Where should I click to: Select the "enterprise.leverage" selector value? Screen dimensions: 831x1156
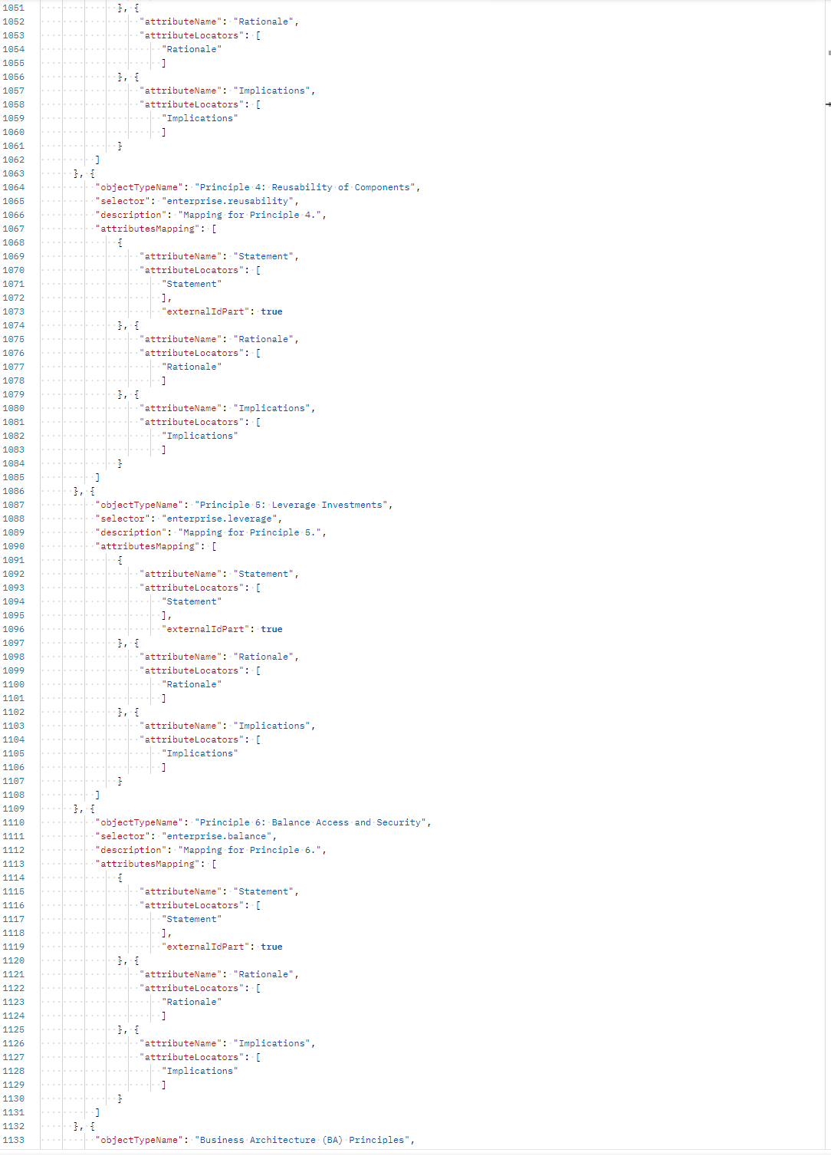pos(219,519)
